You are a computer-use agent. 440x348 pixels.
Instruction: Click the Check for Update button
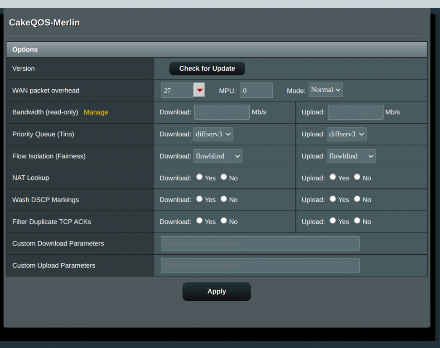click(x=207, y=68)
